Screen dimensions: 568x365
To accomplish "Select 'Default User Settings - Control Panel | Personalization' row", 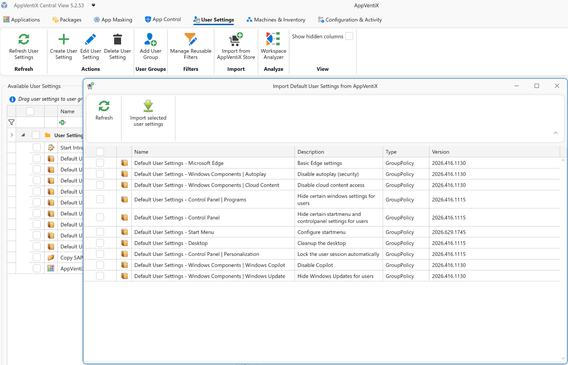I will [322, 254].
